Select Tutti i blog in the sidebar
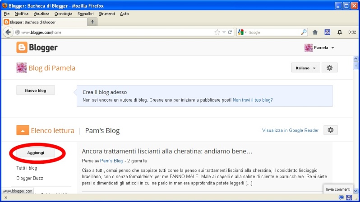 [27, 168]
